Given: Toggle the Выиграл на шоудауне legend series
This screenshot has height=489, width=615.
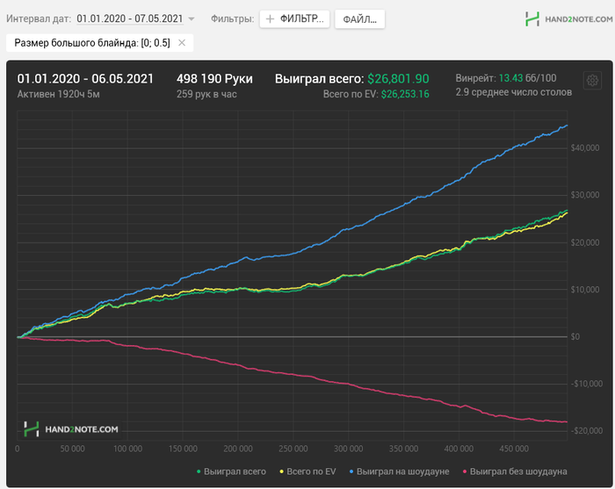Looking at the screenshot, I should click(x=399, y=471).
